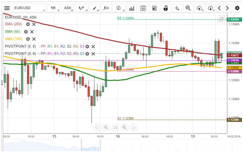Image resolution: width=243 pixels, height=153 pixels.
Task: Click the green 1.13454 price tag
Action: (234, 19)
